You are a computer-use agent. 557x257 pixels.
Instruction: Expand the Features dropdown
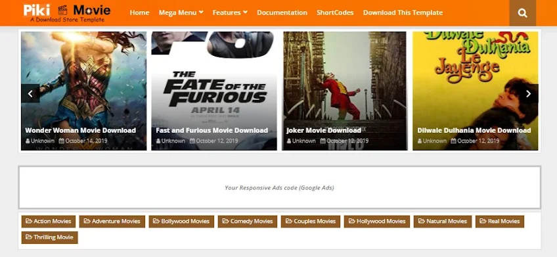pos(230,12)
